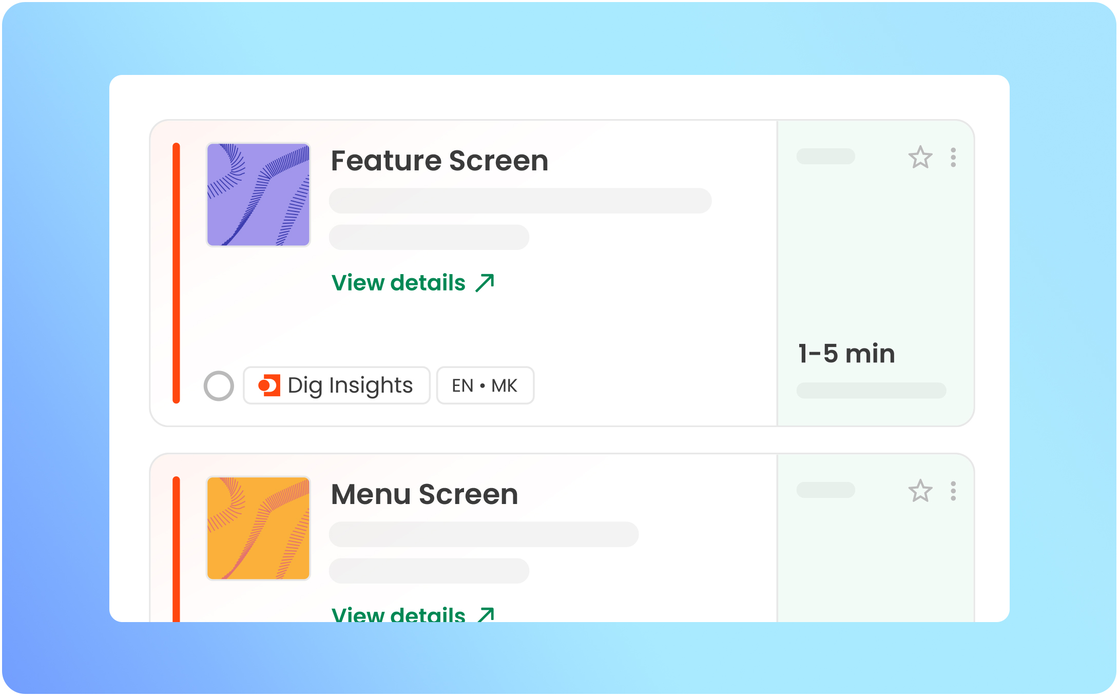
Task: Click the long gray line under Feature Screen title
Action: pos(520,201)
